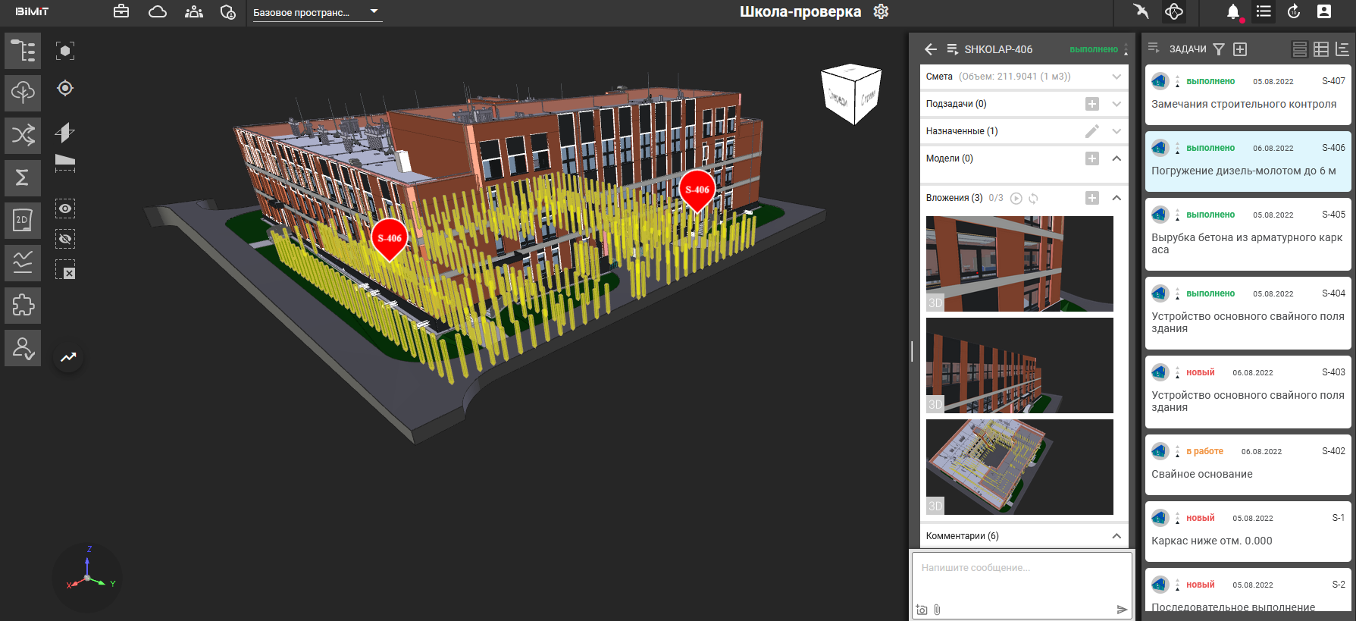Open the 2D drawings panel
Viewport: 1356px width, 621px height.
(x=23, y=220)
